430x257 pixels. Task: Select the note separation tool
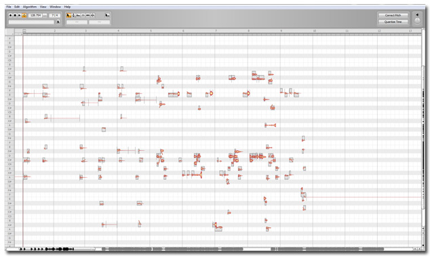[x=93, y=16]
